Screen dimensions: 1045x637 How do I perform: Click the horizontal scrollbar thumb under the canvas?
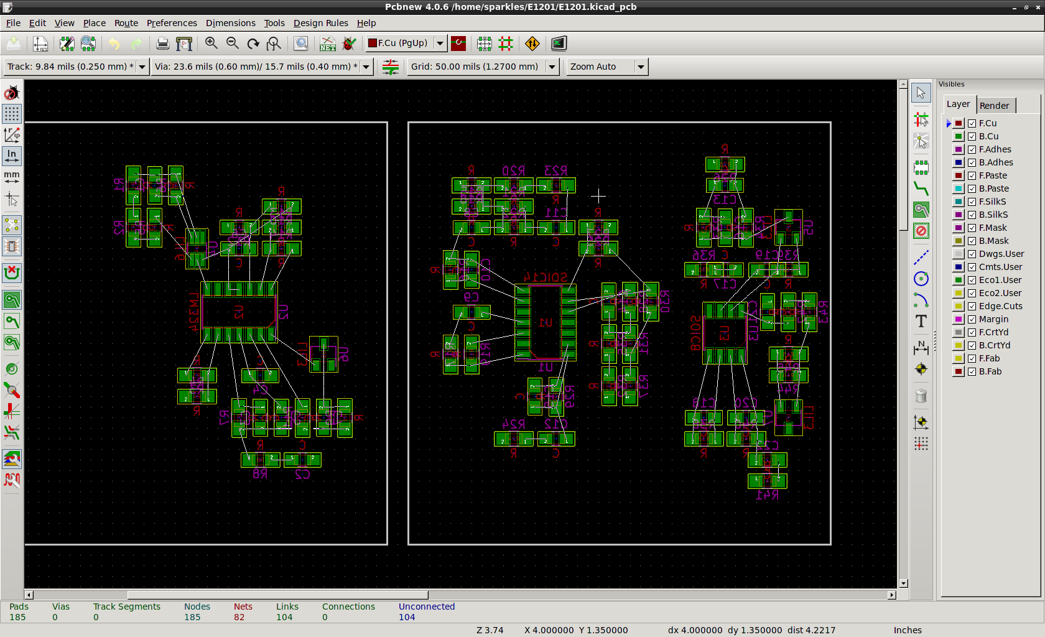coord(277,595)
